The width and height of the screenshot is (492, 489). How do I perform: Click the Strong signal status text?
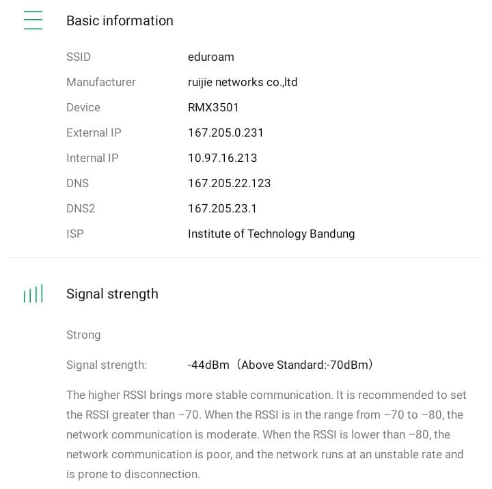pyautogui.click(x=83, y=335)
